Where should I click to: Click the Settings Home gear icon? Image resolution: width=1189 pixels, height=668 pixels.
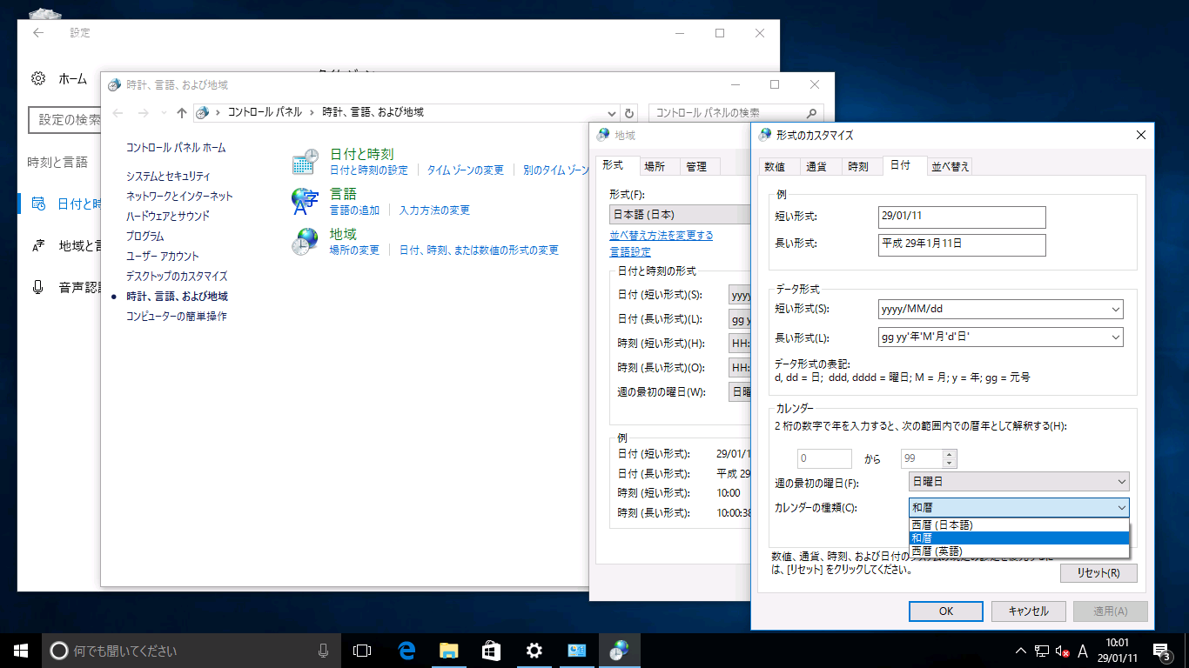tap(38, 78)
